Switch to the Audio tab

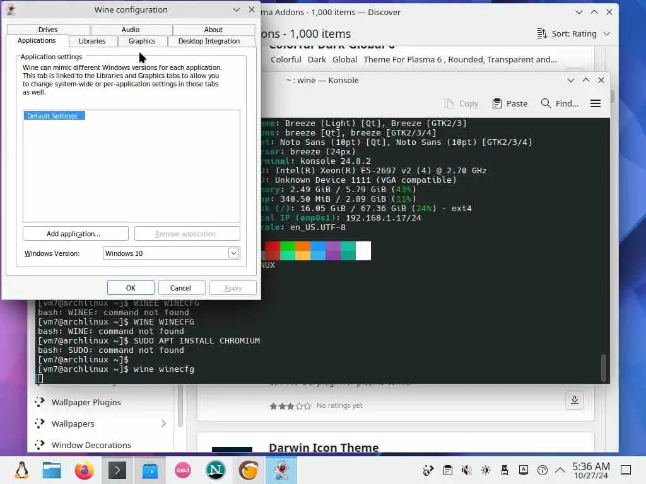[131, 30]
